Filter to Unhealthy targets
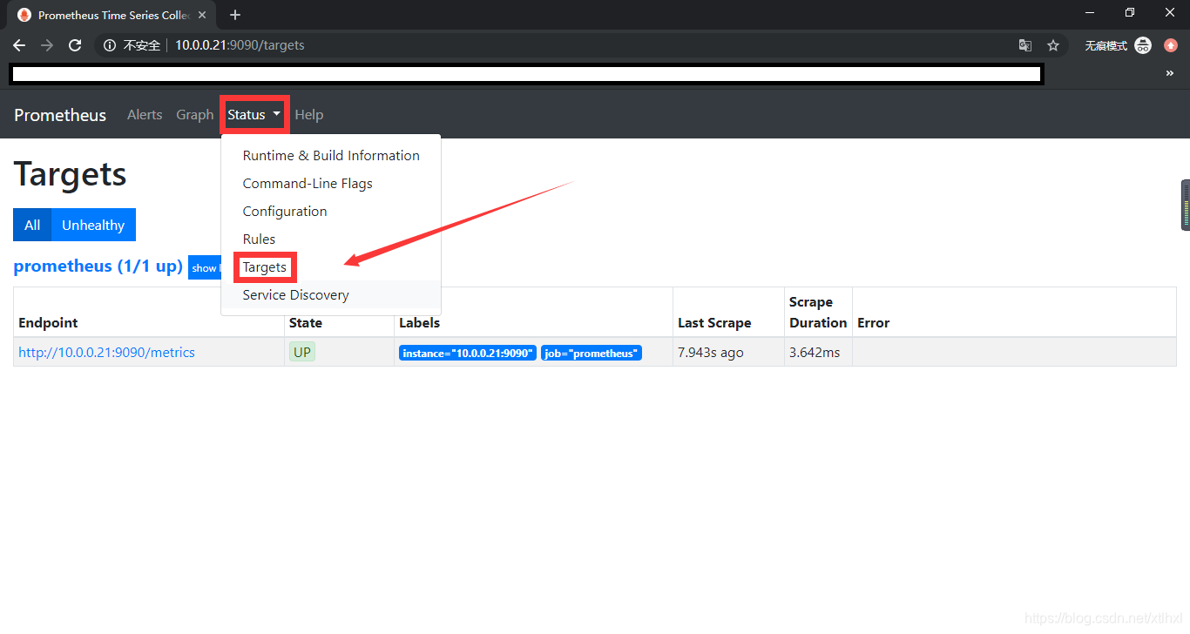Screen dimensions: 1190x634 93,225
